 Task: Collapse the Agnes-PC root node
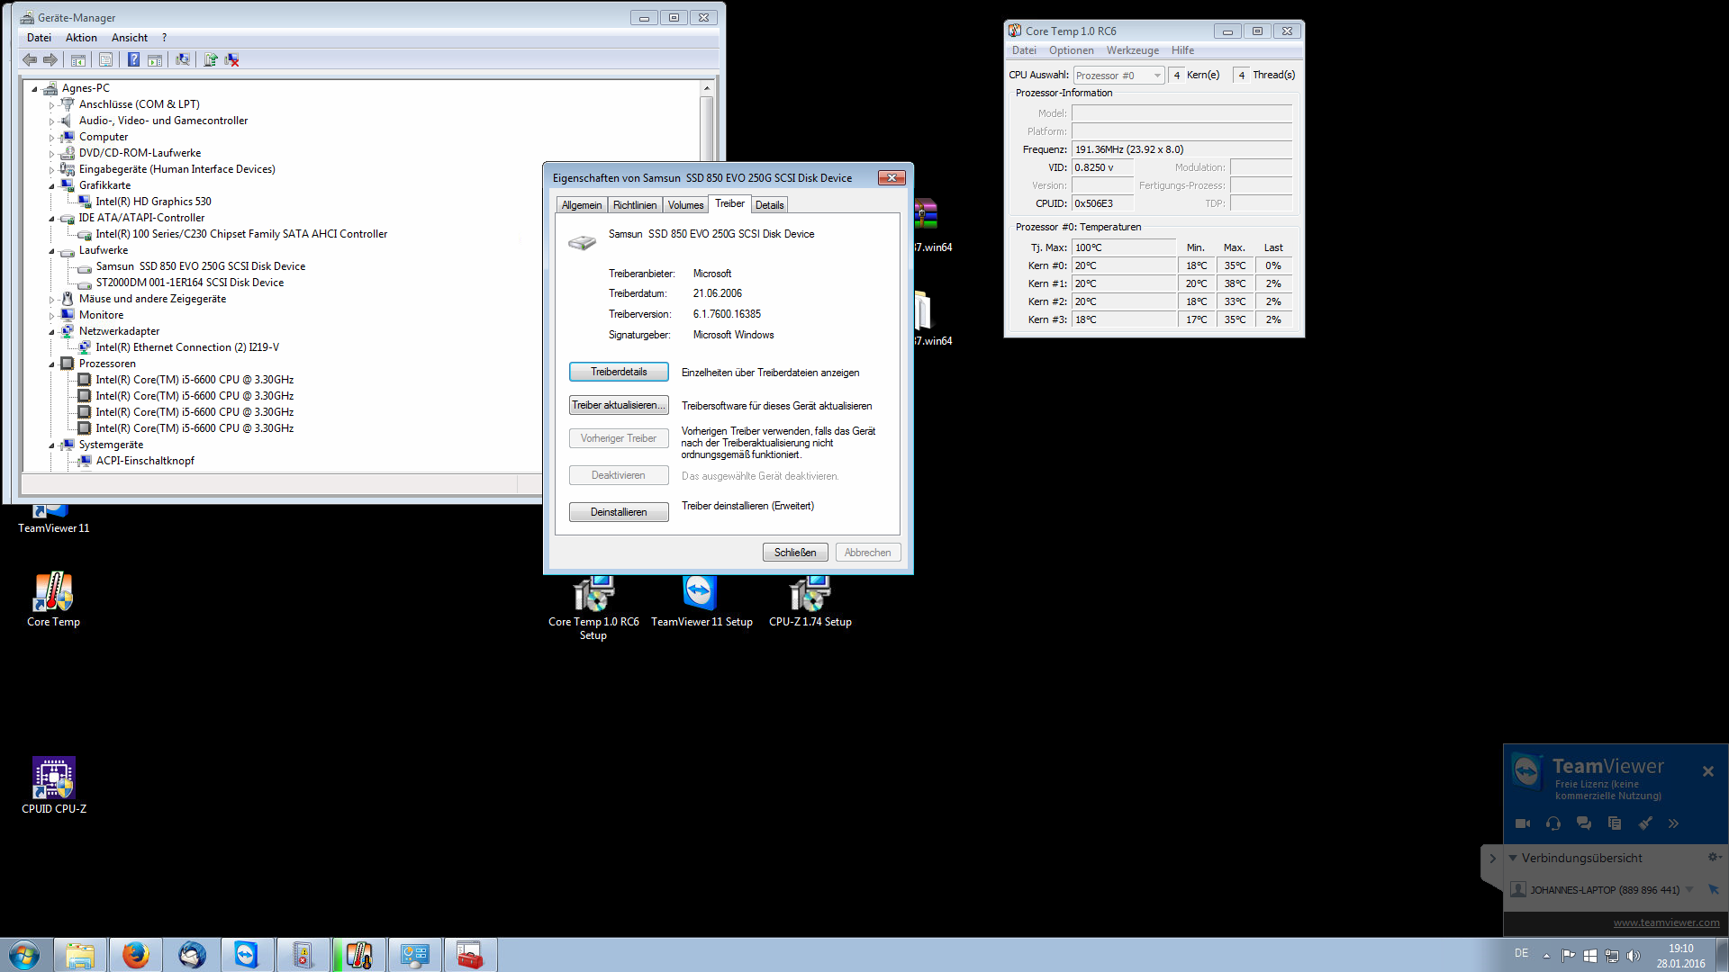coord(34,88)
